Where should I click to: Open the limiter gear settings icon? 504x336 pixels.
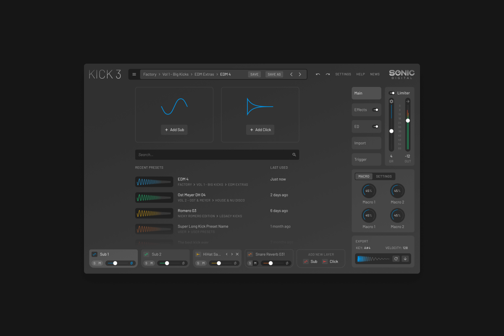[x=391, y=101]
